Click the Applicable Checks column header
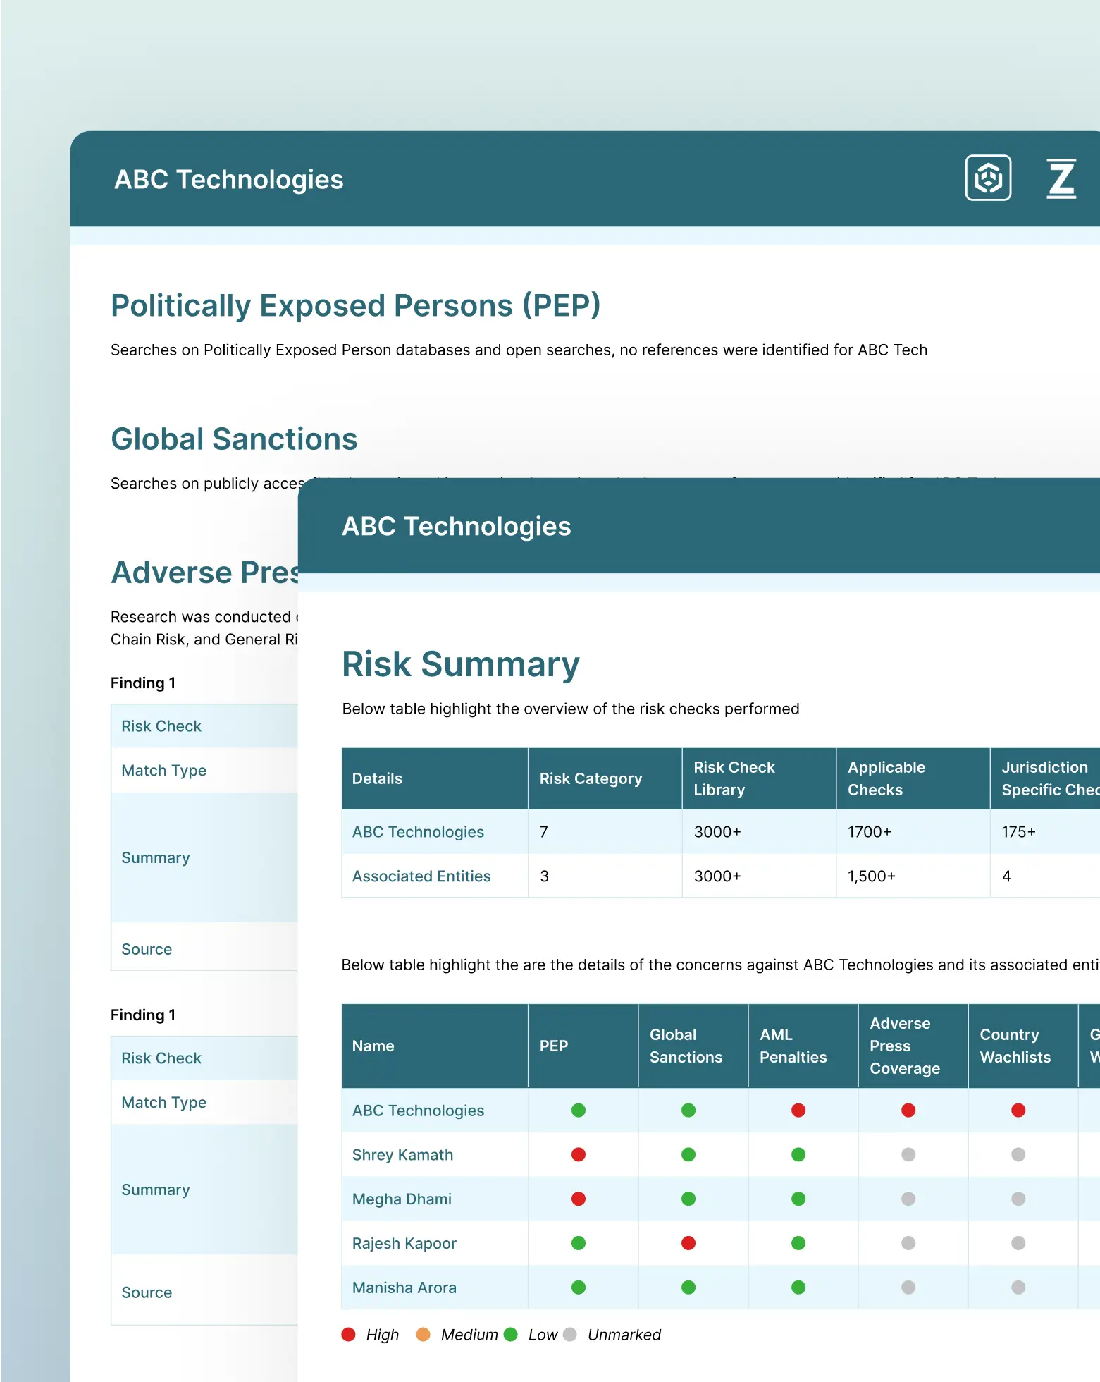Screen dimensions: 1100x1382 click(913, 778)
